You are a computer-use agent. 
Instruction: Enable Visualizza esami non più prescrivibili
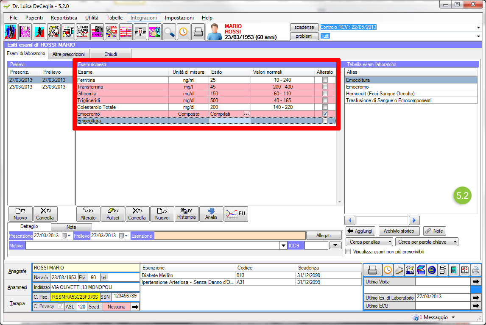(x=348, y=252)
